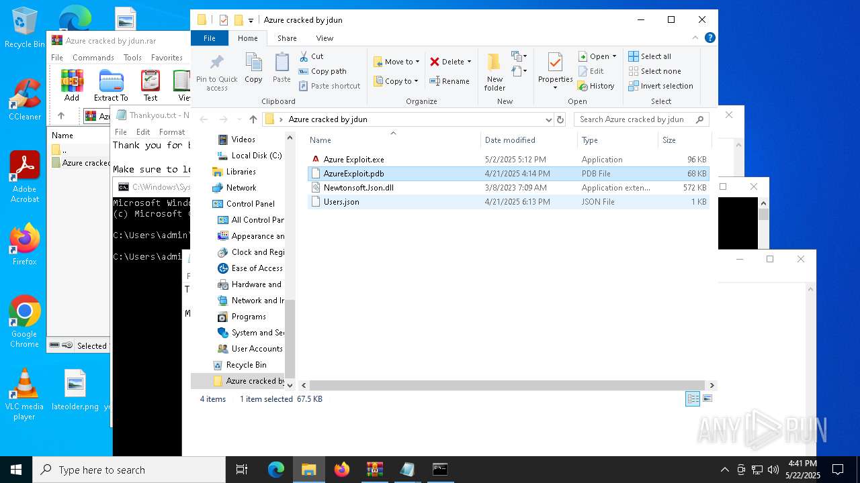
Task: Click Copy path in Clipboard group
Action: tap(322, 71)
